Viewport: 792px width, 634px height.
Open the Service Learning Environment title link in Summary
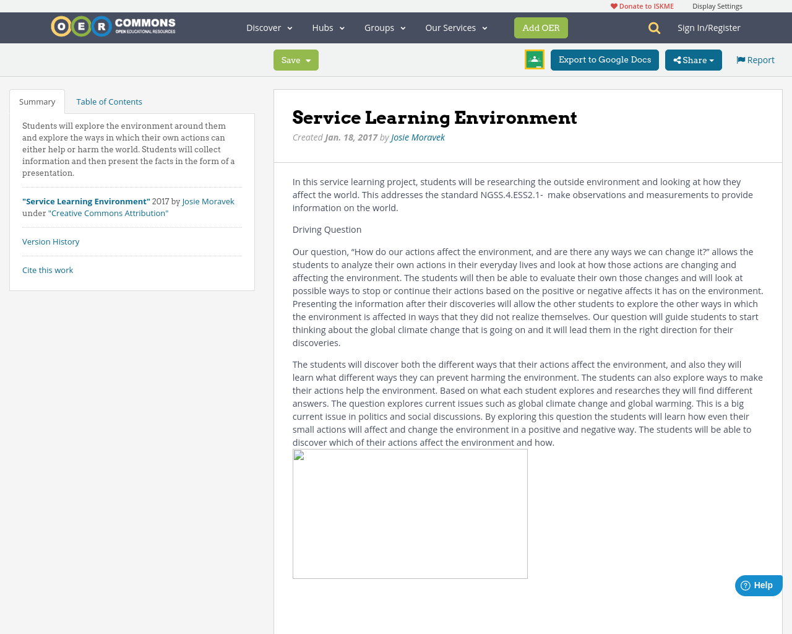point(86,201)
